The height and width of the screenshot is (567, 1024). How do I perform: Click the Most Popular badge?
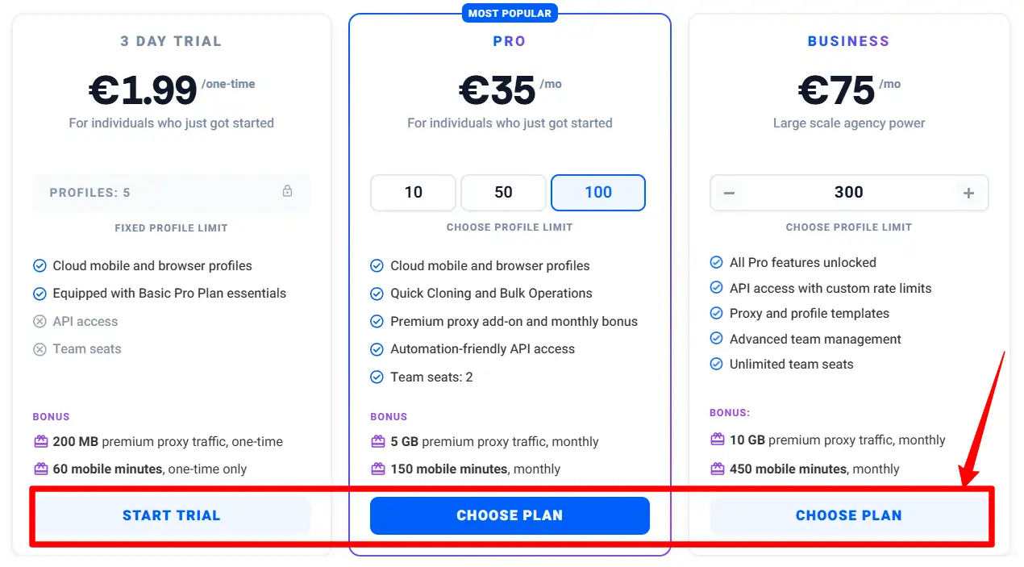[x=510, y=13]
